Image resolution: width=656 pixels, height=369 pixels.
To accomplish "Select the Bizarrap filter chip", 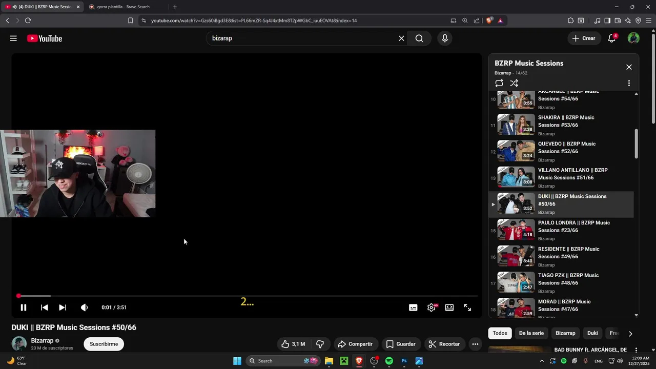I will point(565,333).
